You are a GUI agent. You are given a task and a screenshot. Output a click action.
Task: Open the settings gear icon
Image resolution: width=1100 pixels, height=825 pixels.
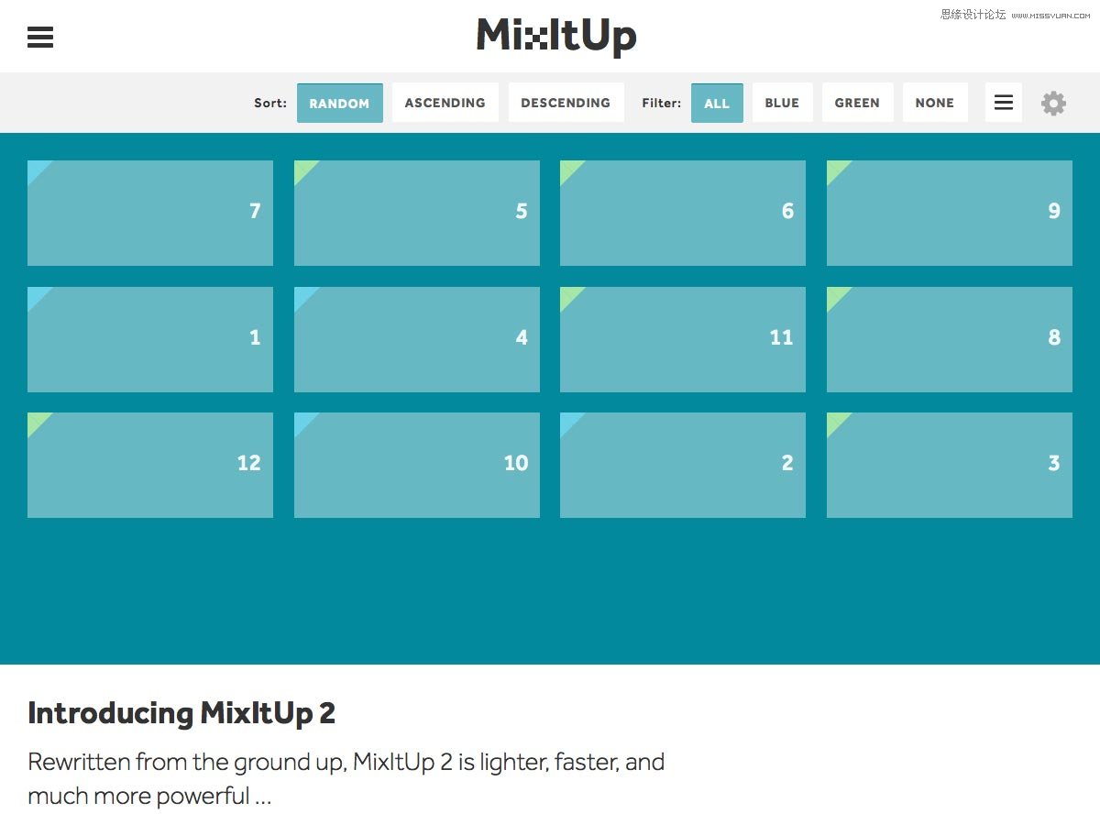point(1053,103)
